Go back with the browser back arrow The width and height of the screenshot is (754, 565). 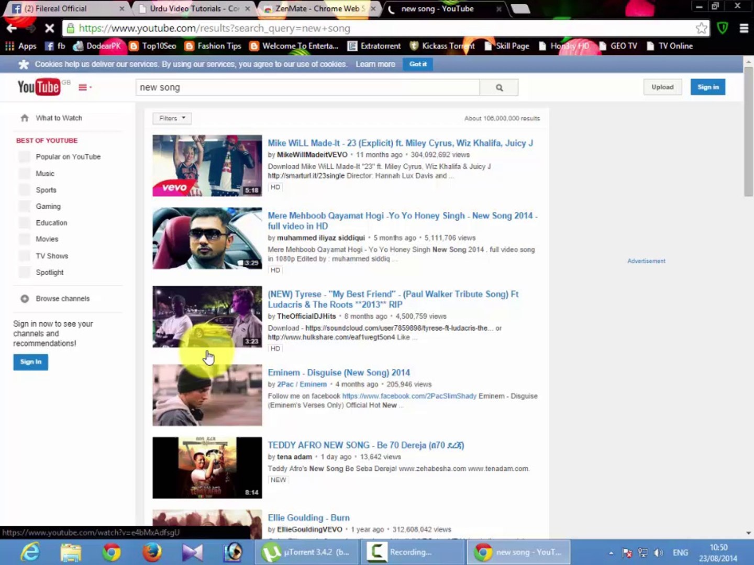[12, 28]
